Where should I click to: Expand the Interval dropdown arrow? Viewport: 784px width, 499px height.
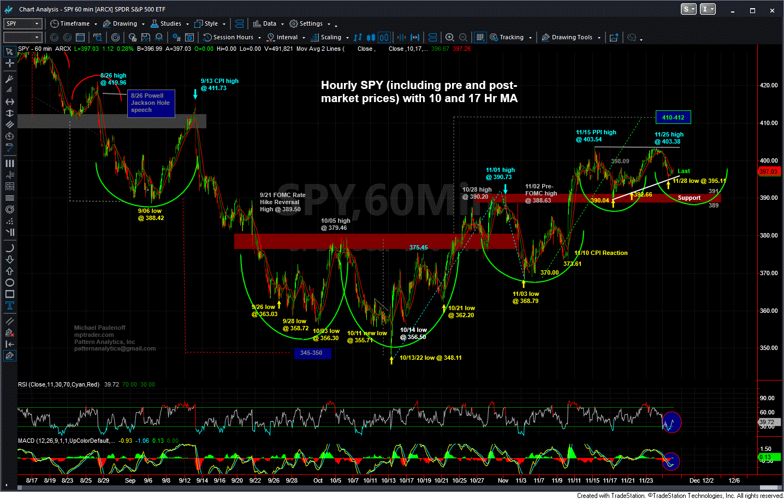[x=302, y=38]
